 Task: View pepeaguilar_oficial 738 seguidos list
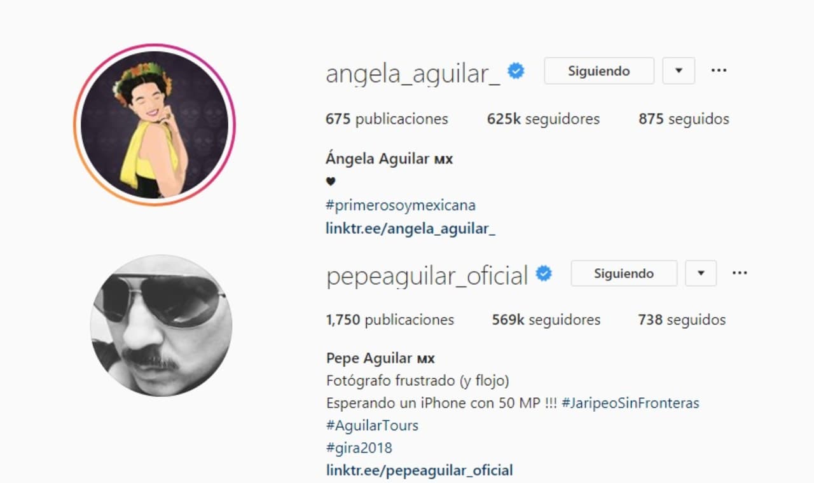click(682, 320)
